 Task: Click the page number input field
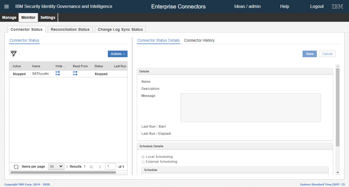click(110, 166)
